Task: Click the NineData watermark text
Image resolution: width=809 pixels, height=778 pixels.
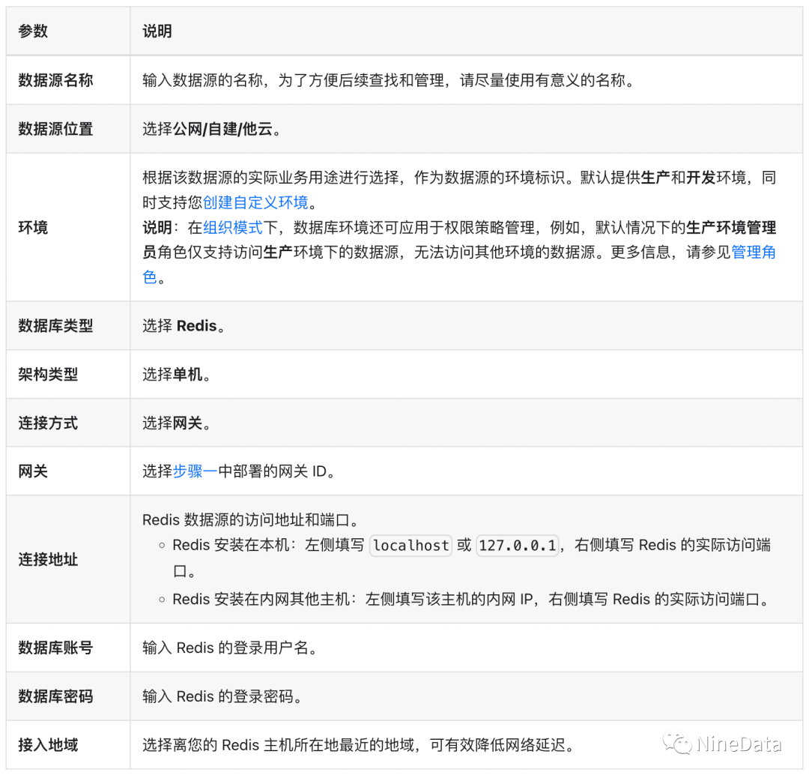Action: 739,744
